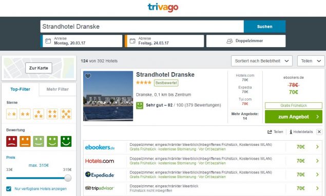Select the red sad face rating filter
This screenshot has height=196, width=326.
click(12, 141)
